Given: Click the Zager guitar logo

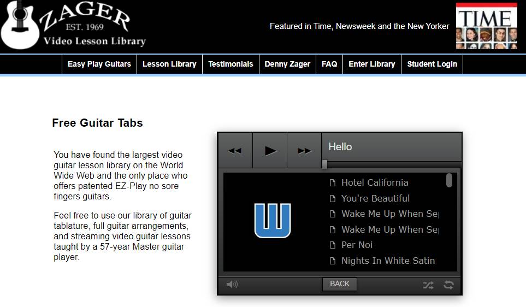Looking at the screenshot, I should (73, 26).
